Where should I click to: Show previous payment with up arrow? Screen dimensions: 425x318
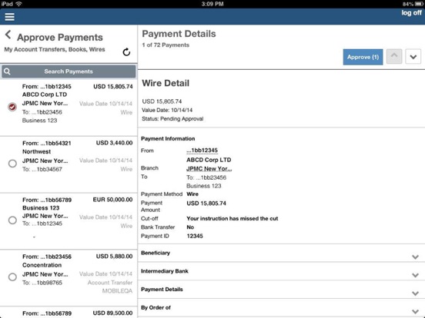click(x=394, y=56)
